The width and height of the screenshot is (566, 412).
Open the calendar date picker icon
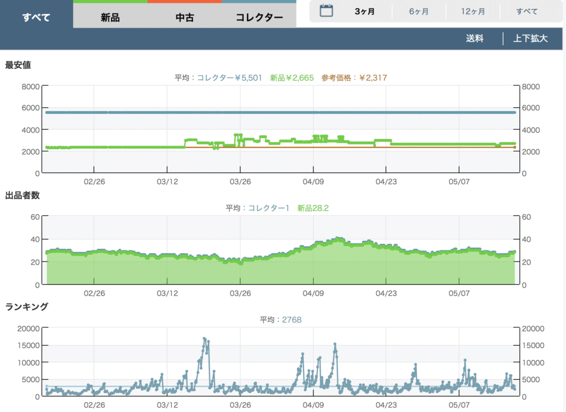click(x=327, y=11)
